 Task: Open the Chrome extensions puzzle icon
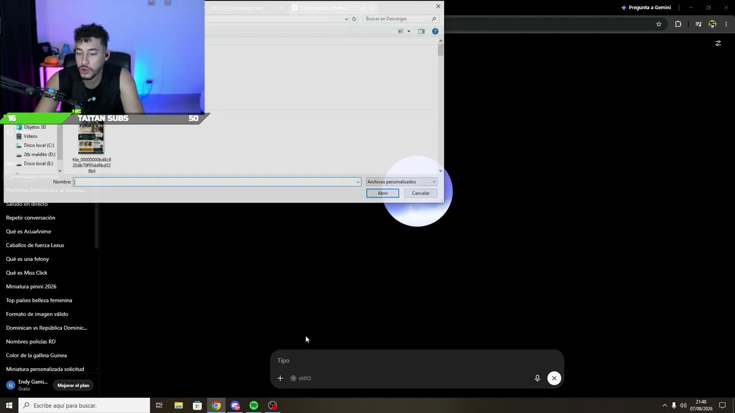tap(678, 24)
